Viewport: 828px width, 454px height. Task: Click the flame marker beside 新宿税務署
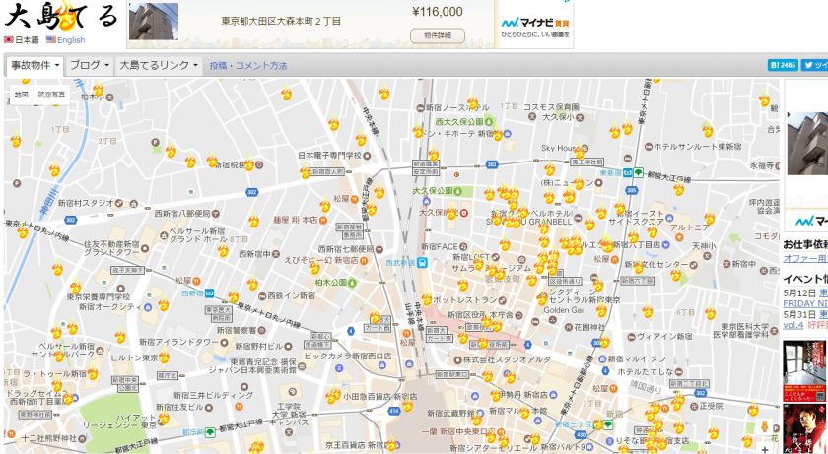pos(249,164)
